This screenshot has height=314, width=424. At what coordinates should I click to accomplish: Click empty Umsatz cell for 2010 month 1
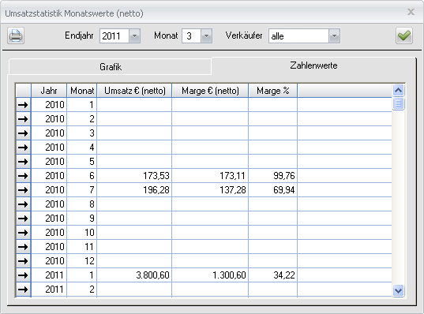pos(134,105)
